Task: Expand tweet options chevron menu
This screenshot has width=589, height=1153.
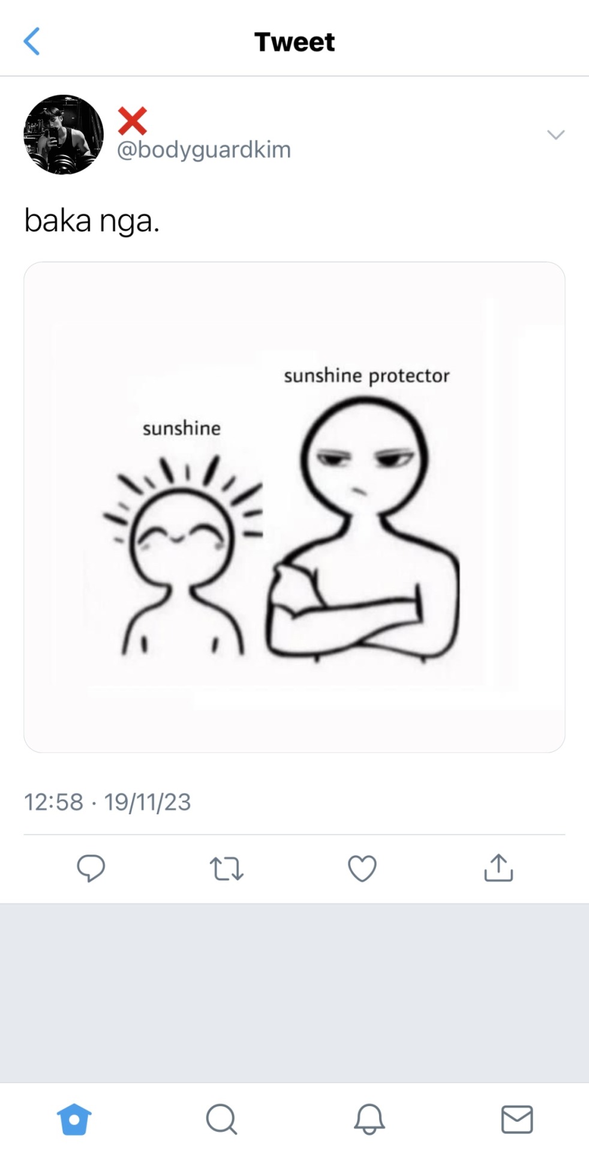Action: pyautogui.click(x=556, y=135)
